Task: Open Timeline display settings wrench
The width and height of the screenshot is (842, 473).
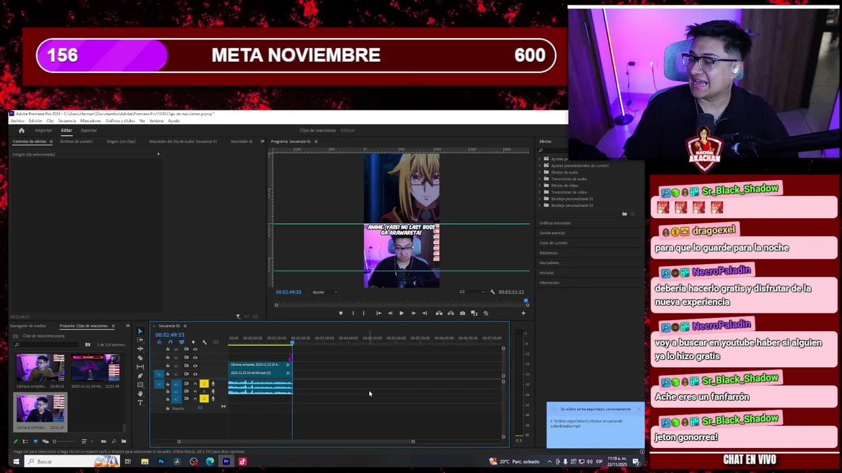Action: 204,342
